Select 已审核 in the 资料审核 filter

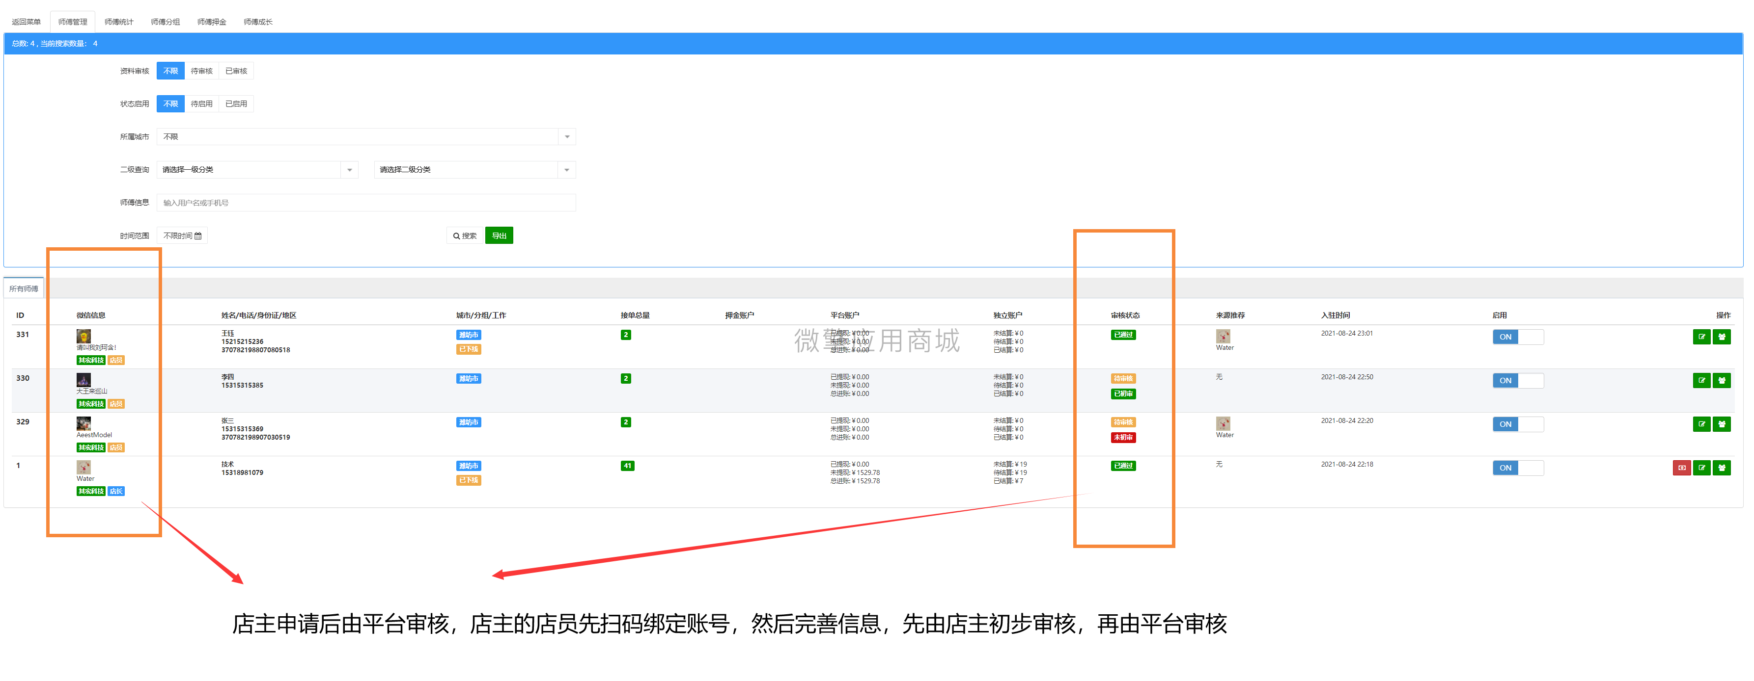click(x=236, y=71)
